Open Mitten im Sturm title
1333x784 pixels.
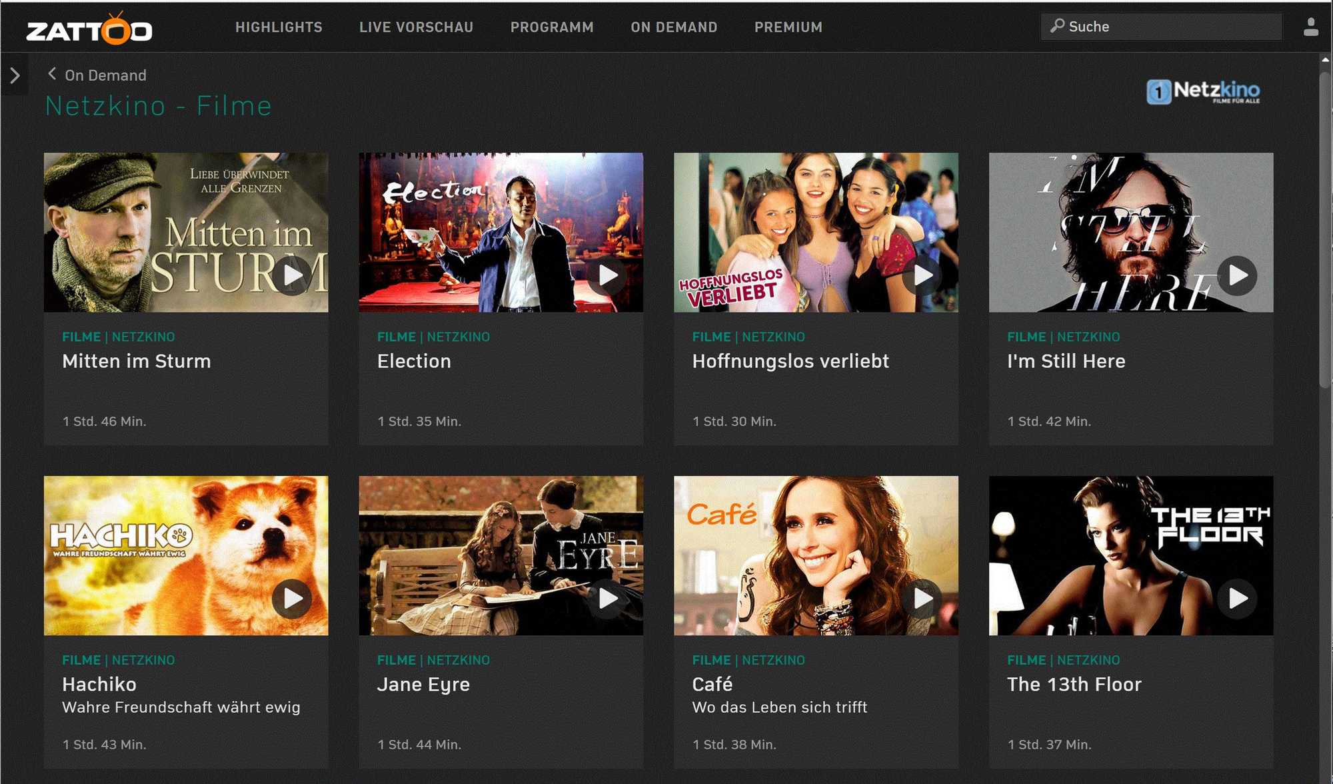pos(137,361)
